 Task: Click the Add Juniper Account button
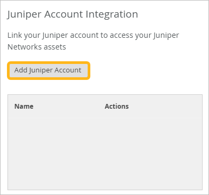(x=49, y=70)
